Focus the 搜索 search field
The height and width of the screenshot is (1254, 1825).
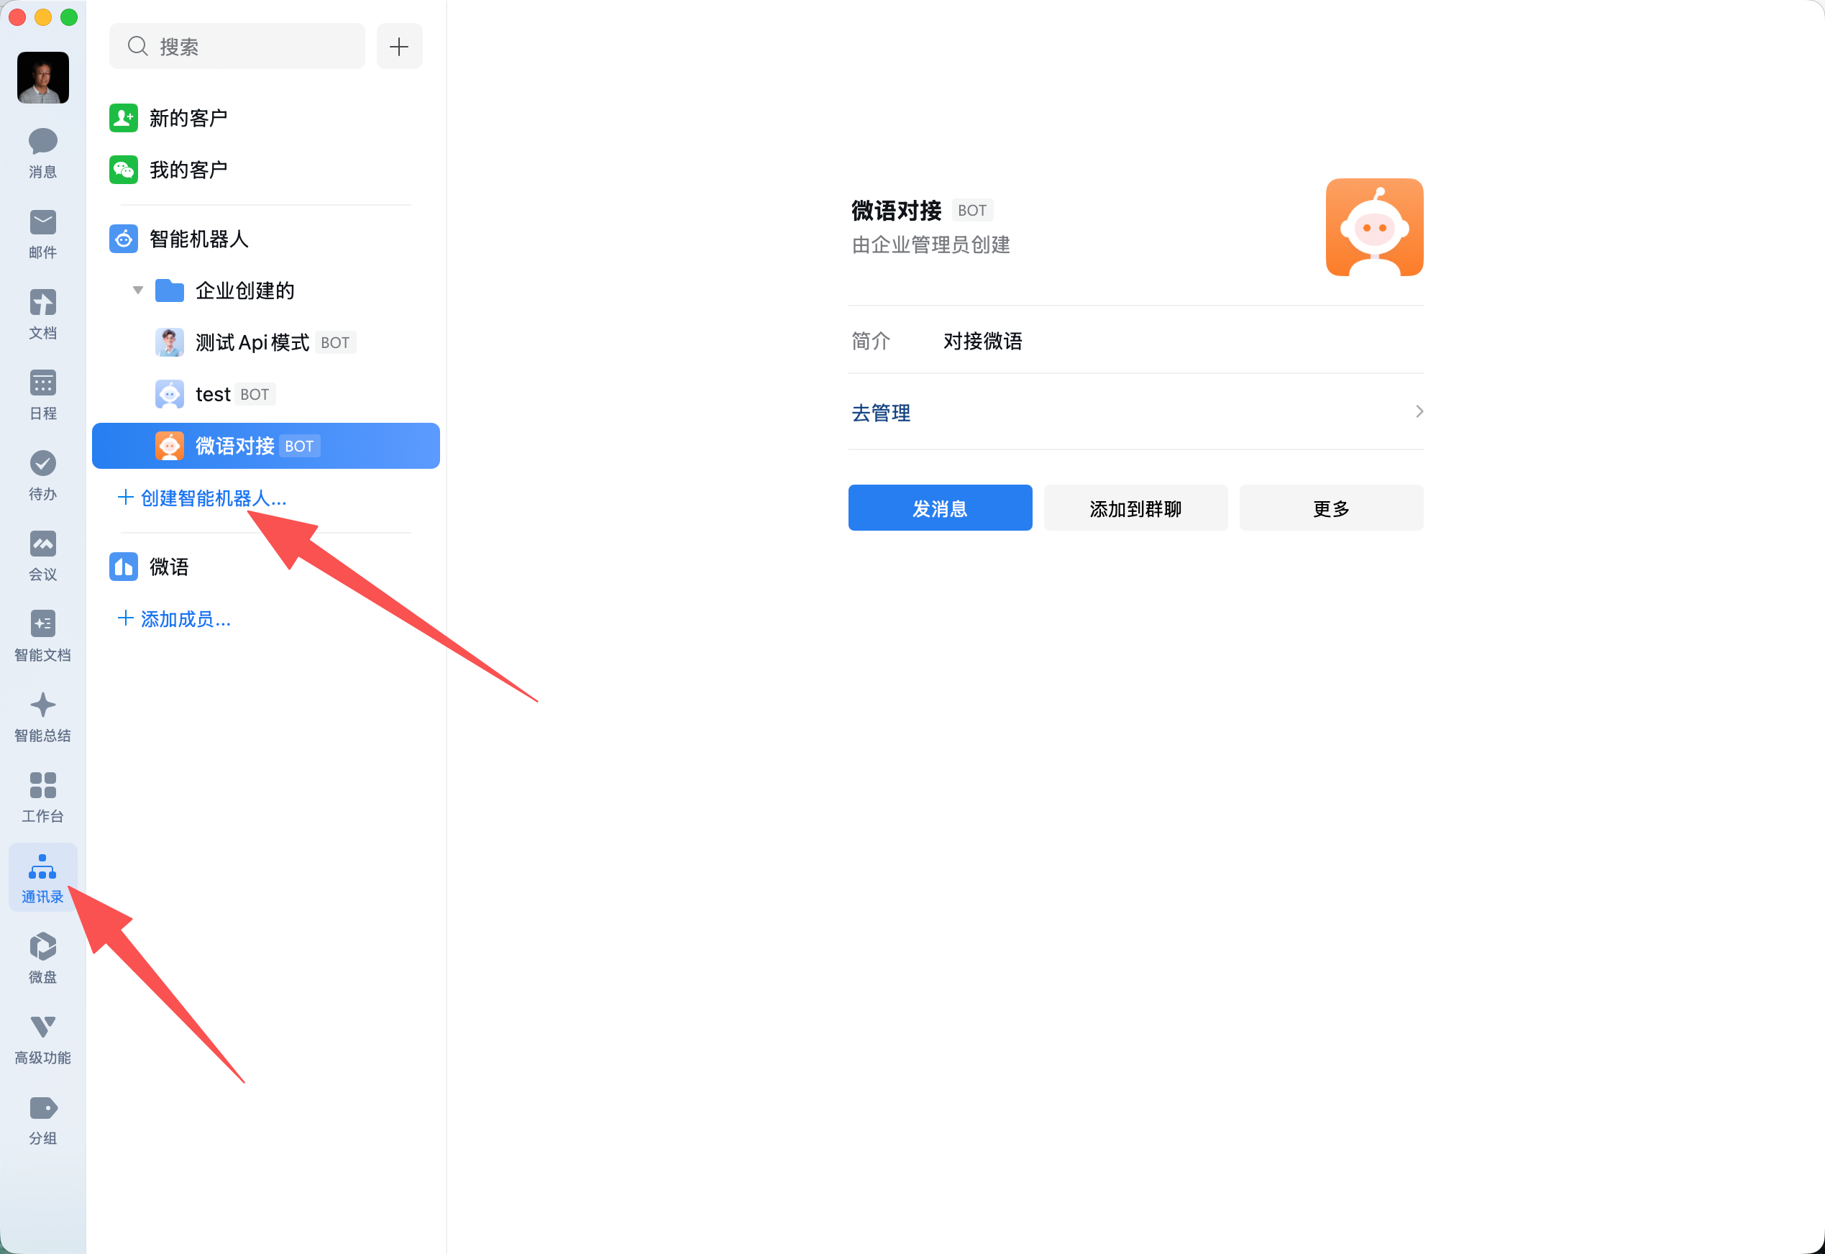coord(237,46)
